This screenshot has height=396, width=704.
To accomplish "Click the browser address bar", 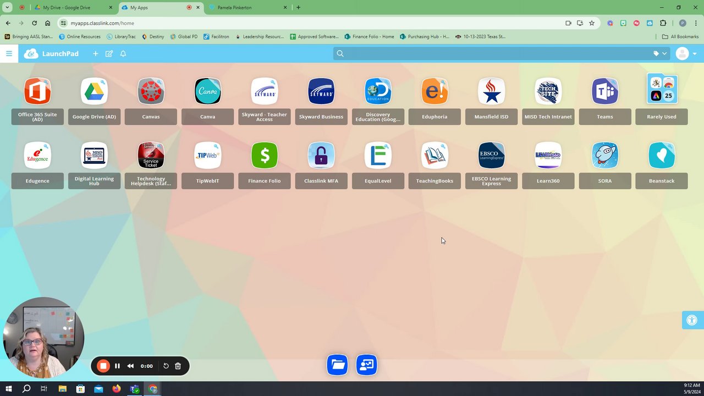I will pos(308,23).
